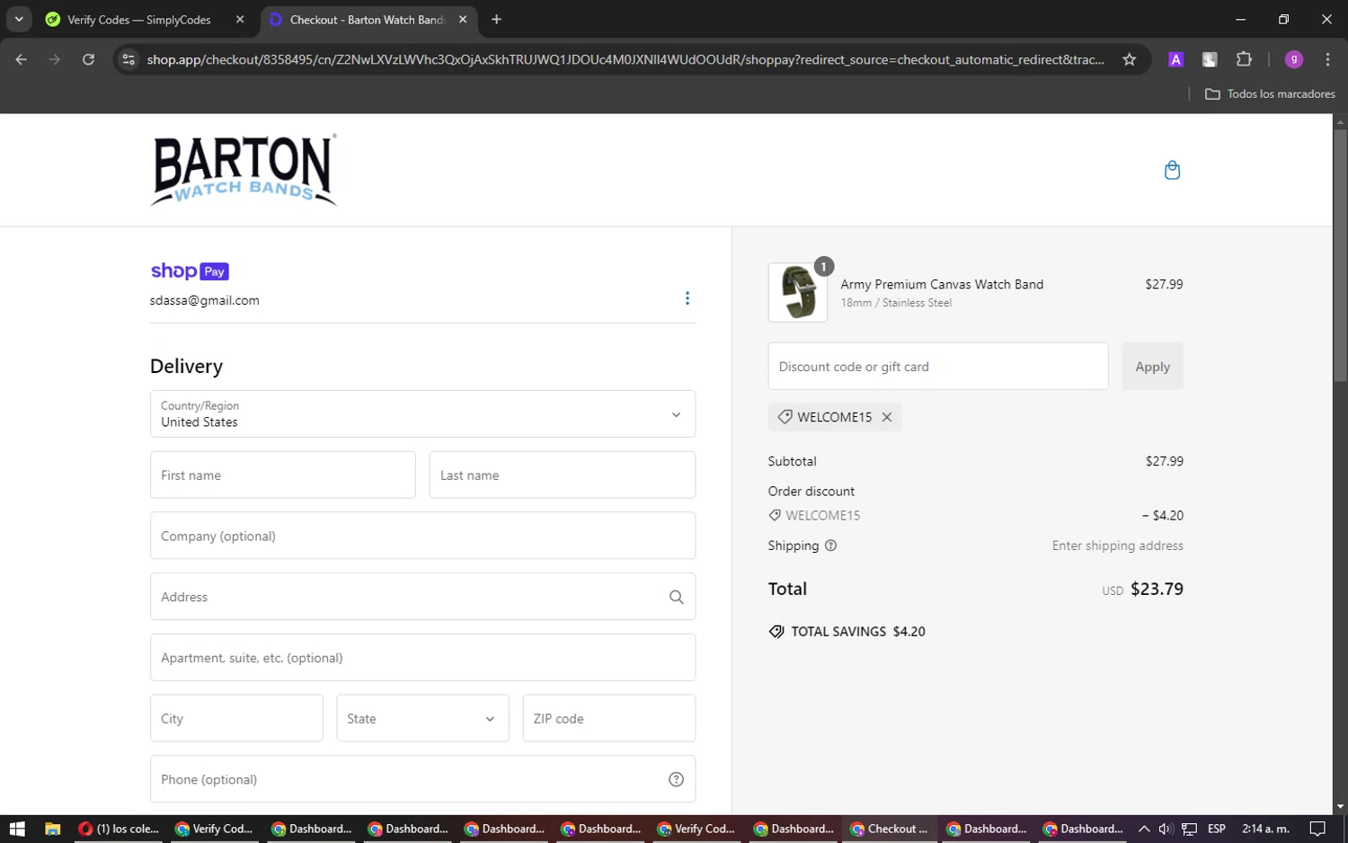Image resolution: width=1348 pixels, height=843 pixels.
Task: Click the Army canvas watch band thumbnail
Action: (x=798, y=292)
